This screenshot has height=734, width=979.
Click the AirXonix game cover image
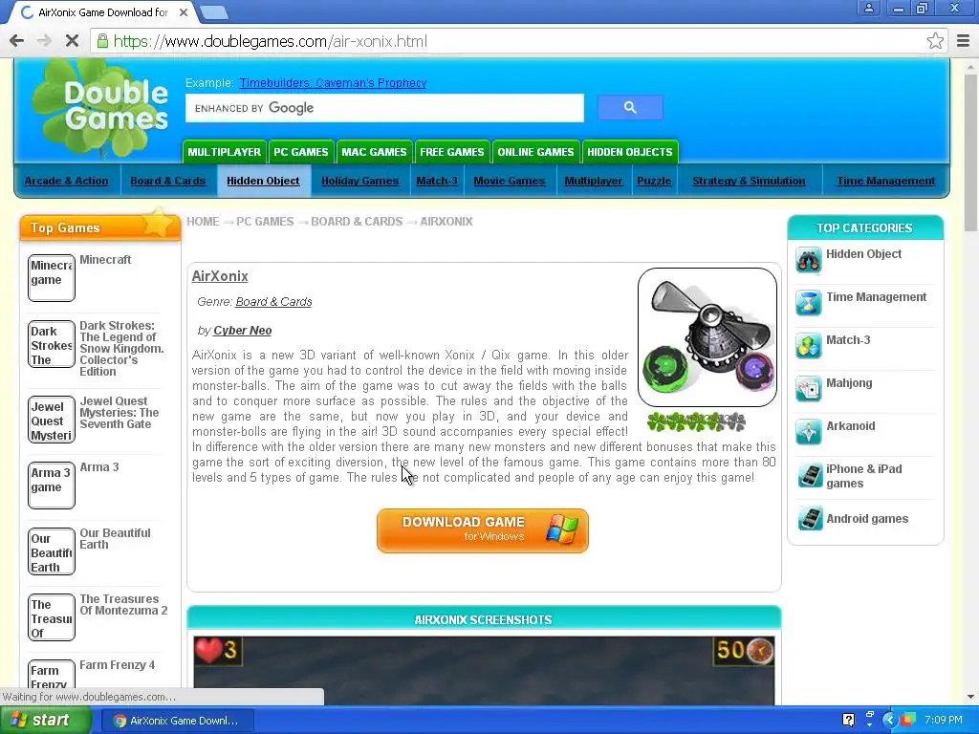(x=707, y=337)
